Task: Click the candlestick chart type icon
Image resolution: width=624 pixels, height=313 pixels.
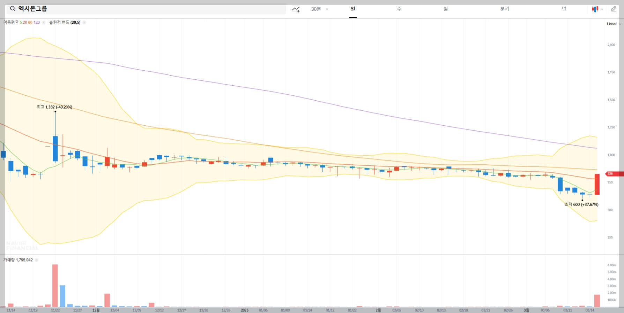Action: pyautogui.click(x=595, y=9)
